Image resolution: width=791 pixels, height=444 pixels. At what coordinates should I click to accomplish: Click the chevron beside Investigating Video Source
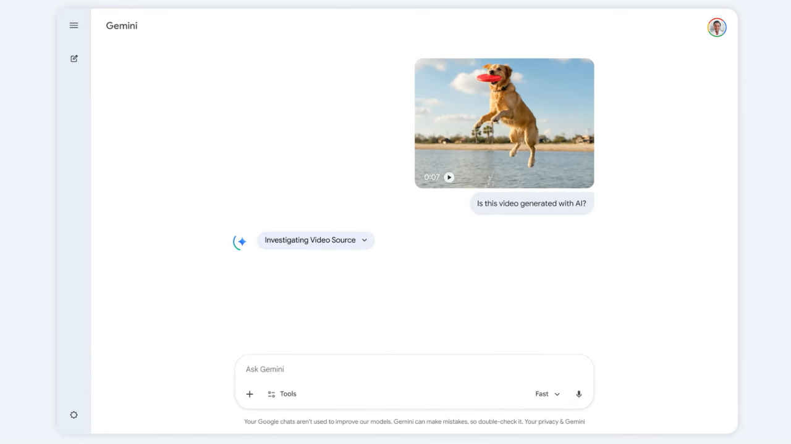pyautogui.click(x=364, y=240)
